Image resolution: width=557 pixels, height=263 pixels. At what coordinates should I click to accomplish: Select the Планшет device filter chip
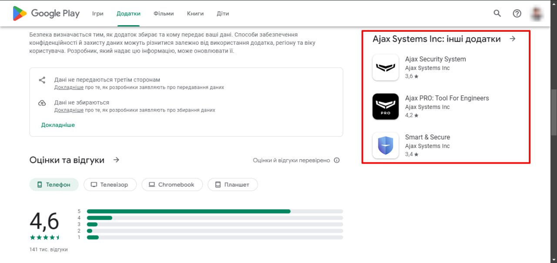(233, 184)
